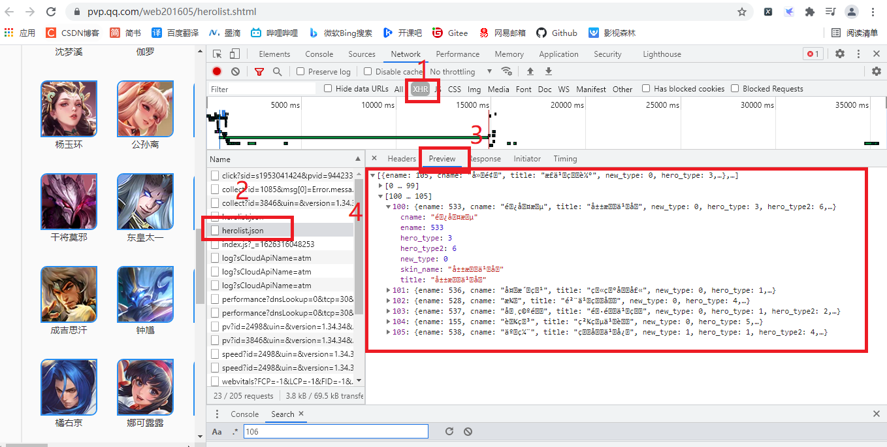
Task: Open the Initiator tab
Action: point(527,158)
